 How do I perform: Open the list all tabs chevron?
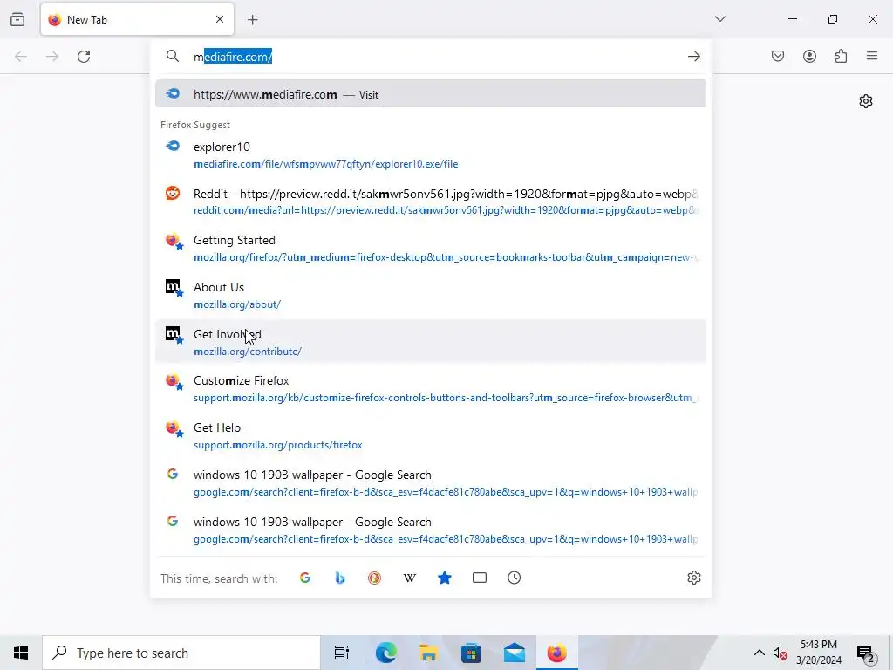tap(719, 19)
